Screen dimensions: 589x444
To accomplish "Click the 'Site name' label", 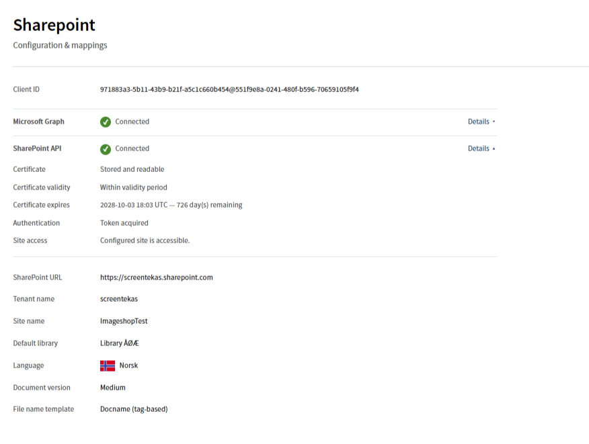I will point(29,321).
